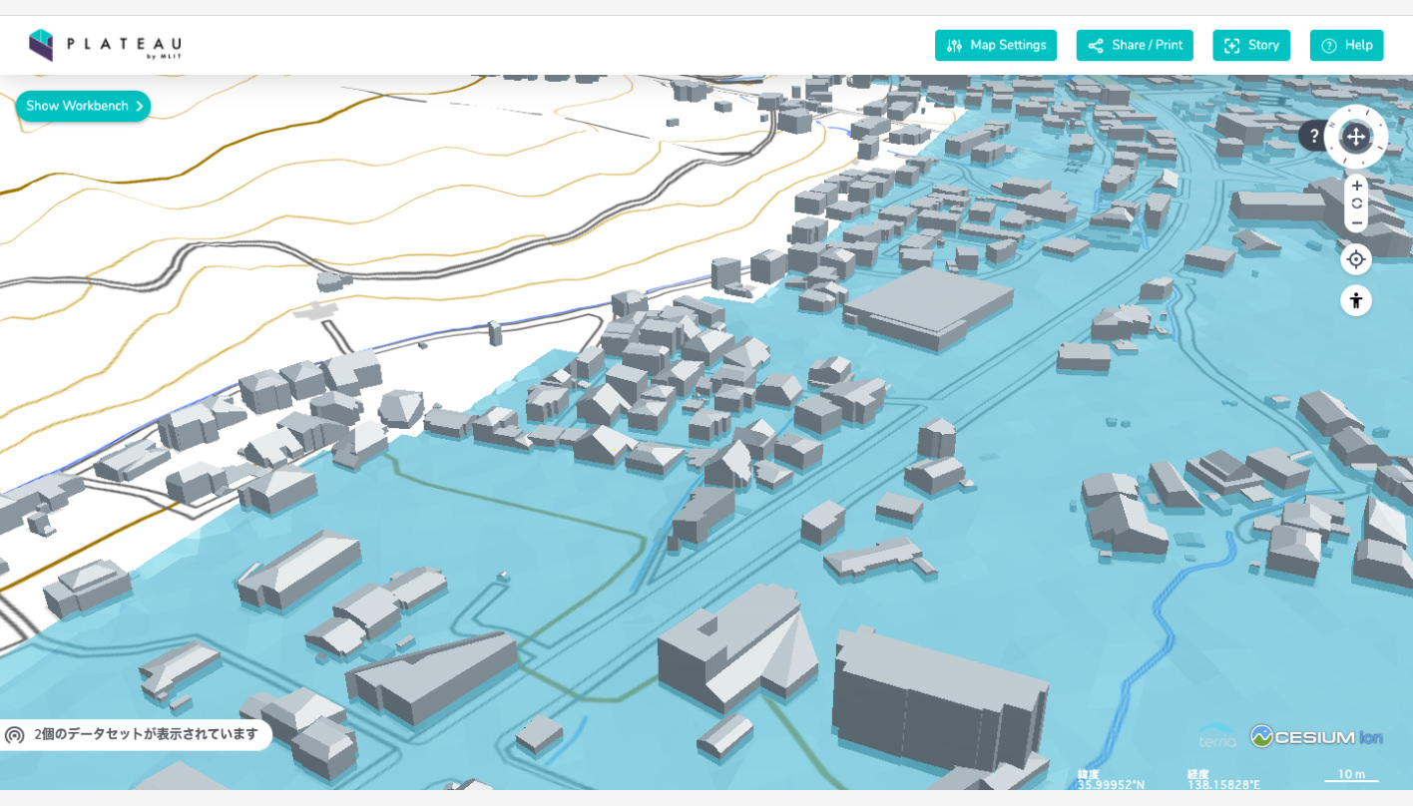Click the latitude value 35.99952°N

tap(1111, 785)
